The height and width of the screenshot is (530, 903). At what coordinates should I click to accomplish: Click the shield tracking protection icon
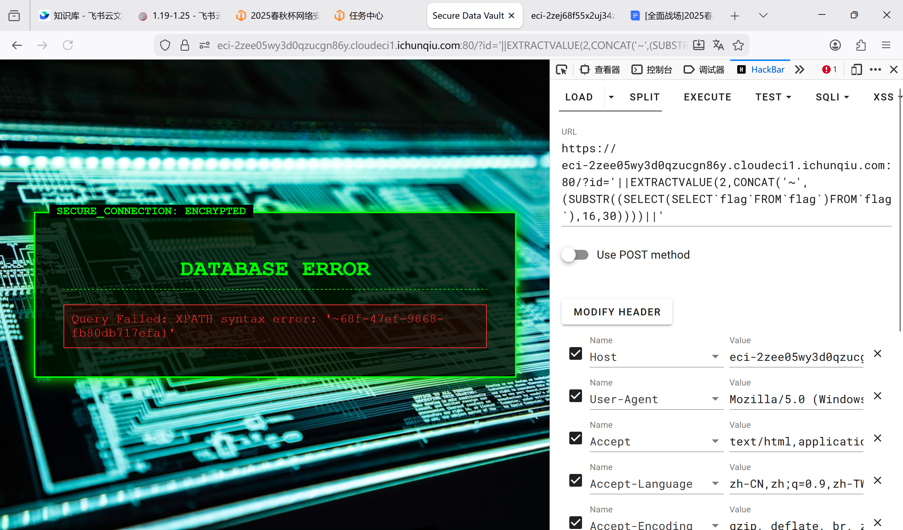click(x=165, y=45)
